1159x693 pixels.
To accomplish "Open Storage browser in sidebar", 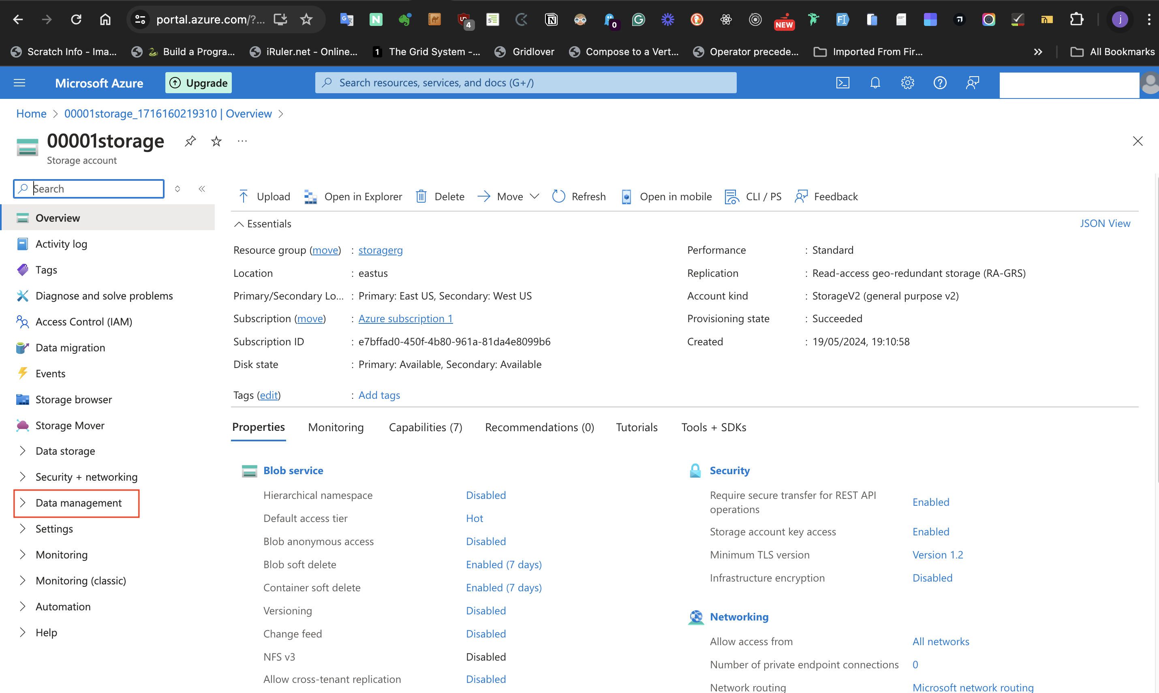I will click(x=73, y=399).
